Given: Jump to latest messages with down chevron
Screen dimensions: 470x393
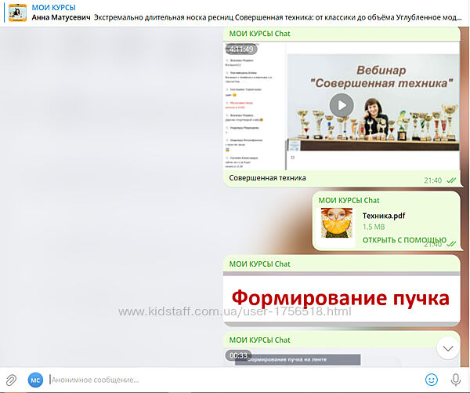Looking at the screenshot, I should [447, 348].
